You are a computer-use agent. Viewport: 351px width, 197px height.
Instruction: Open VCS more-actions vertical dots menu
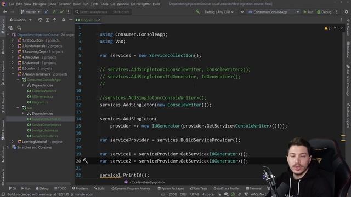coord(69,12)
